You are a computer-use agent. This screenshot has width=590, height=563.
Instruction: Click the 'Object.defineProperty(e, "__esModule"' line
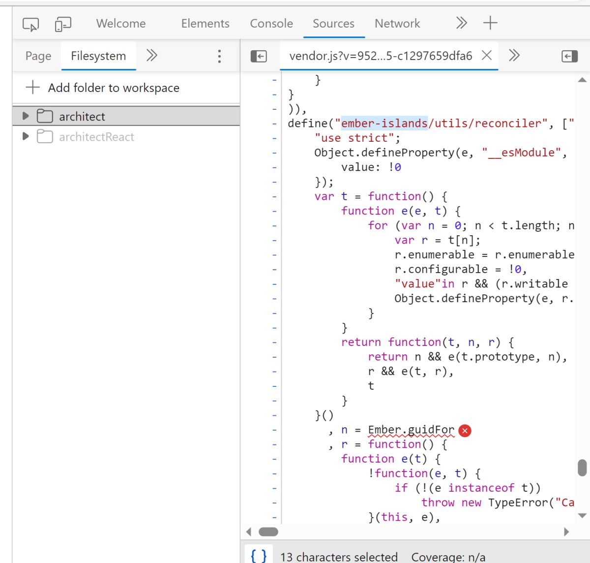click(441, 153)
